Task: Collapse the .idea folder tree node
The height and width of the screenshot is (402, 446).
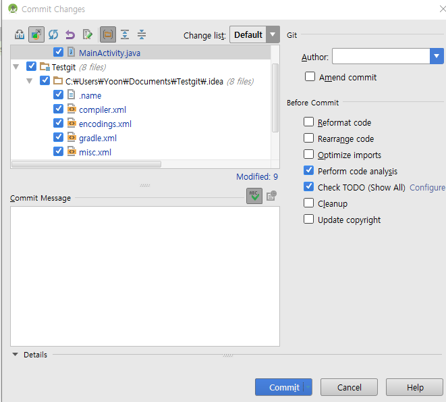Action: [x=29, y=81]
